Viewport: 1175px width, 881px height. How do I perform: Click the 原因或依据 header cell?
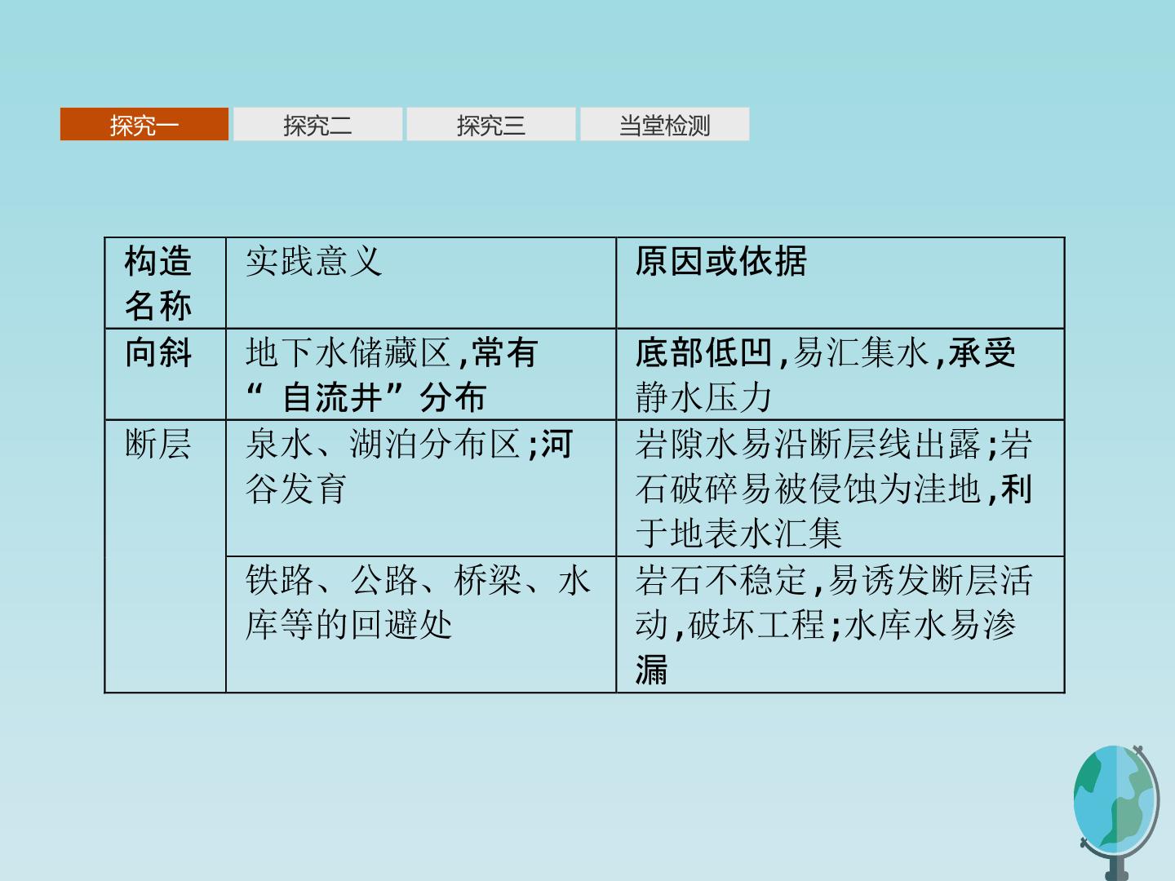(840, 283)
